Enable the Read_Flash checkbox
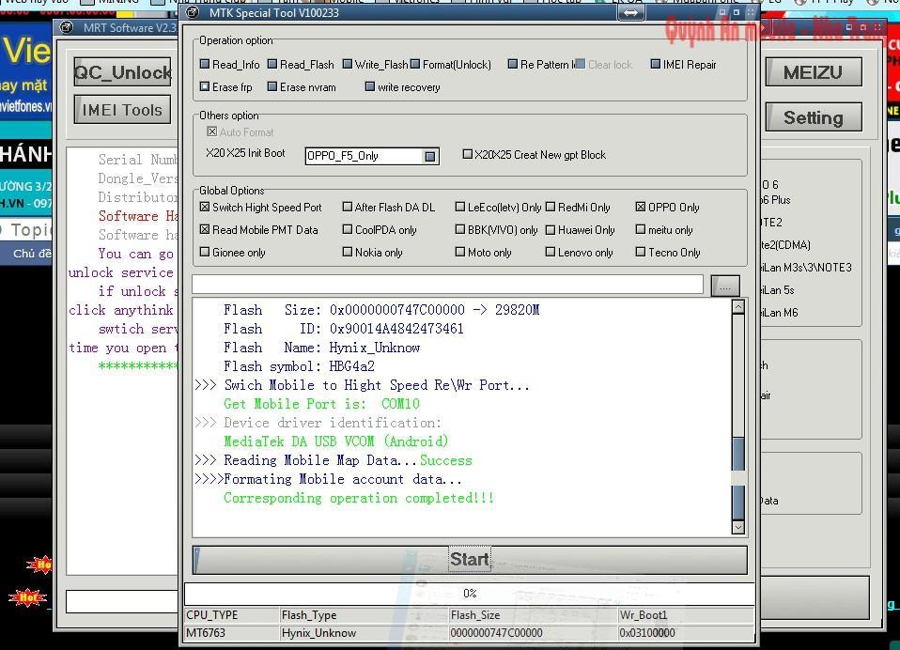The height and width of the screenshot is (650, 900). (272, 64)
